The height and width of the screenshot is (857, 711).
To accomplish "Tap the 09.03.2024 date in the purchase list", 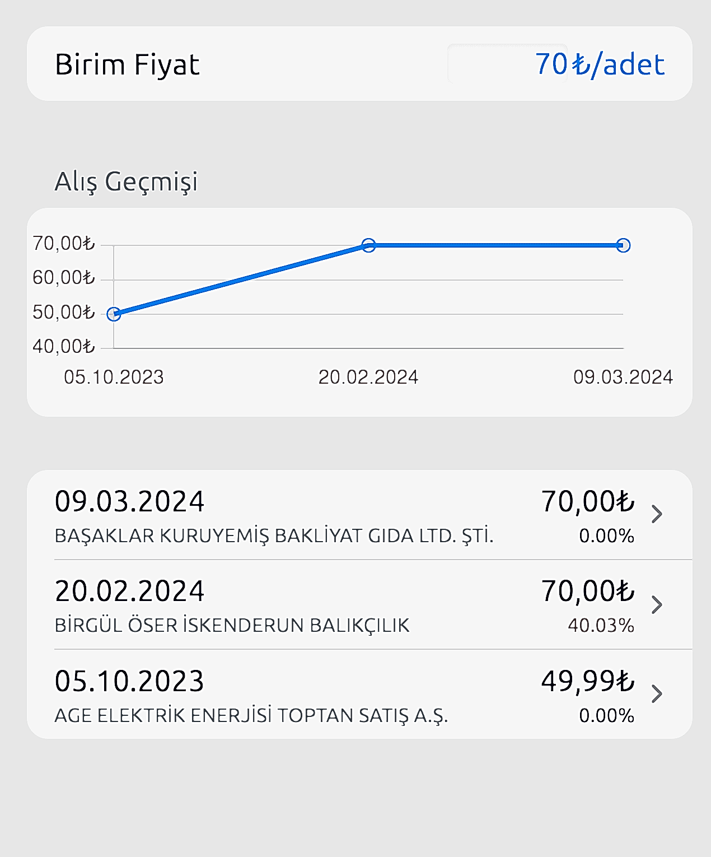I will 129,501.
